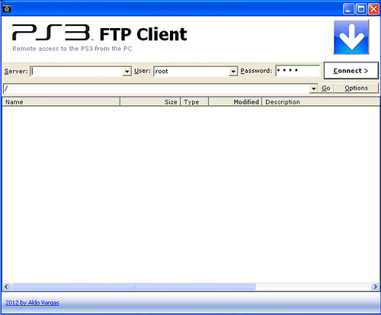Sort files by the Size column

pos(150,102)
